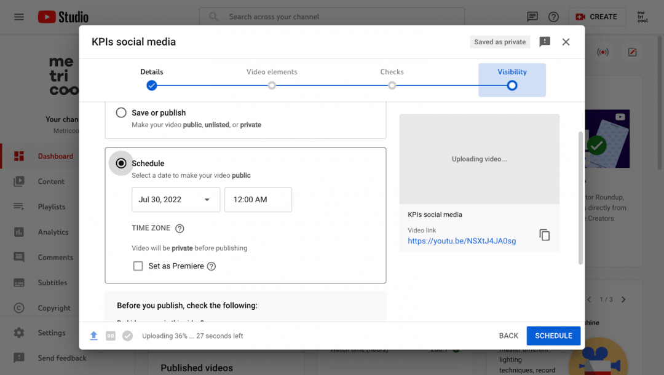664x375 pixels.
Task: Open the Copyright section
Action: (x=52, y=307)
